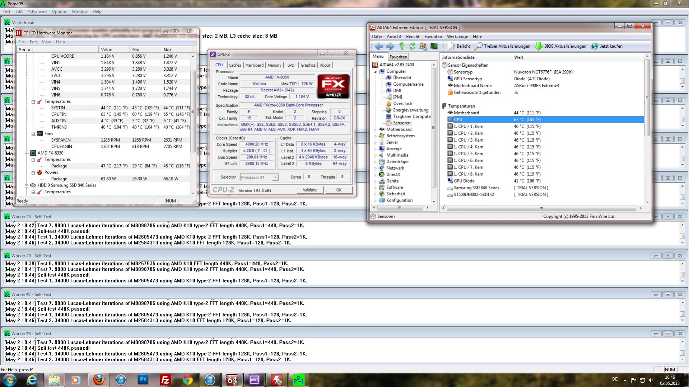
Task: Open Photoshop from the taskbar
Action: 143,380
